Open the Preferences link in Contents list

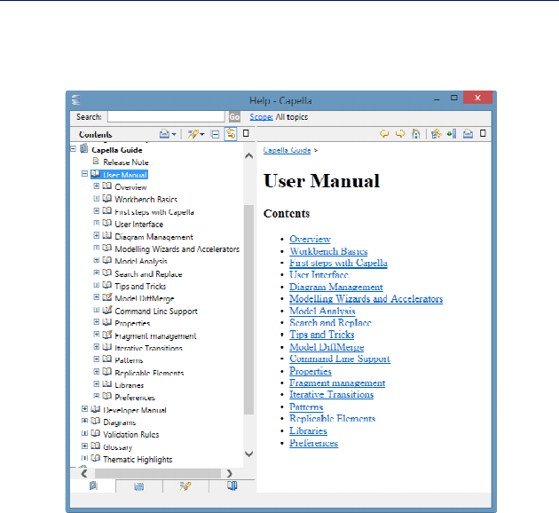coord(313,443)
